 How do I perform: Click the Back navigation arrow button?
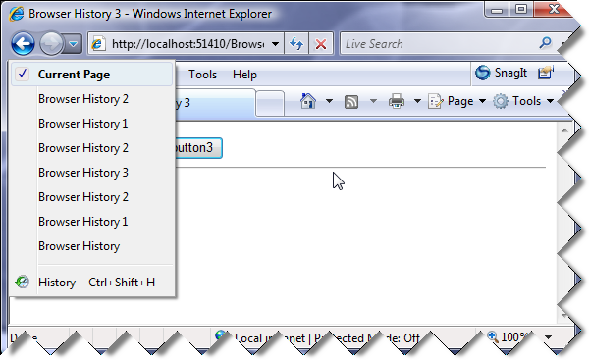(x=23, y=44)
